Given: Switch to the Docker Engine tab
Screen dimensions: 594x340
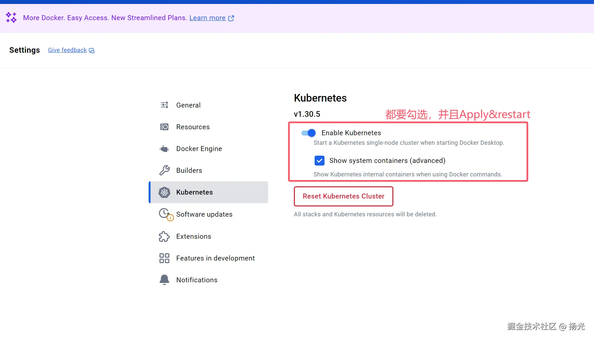Looking at the screenshot, I should click(x=209, y=149).
